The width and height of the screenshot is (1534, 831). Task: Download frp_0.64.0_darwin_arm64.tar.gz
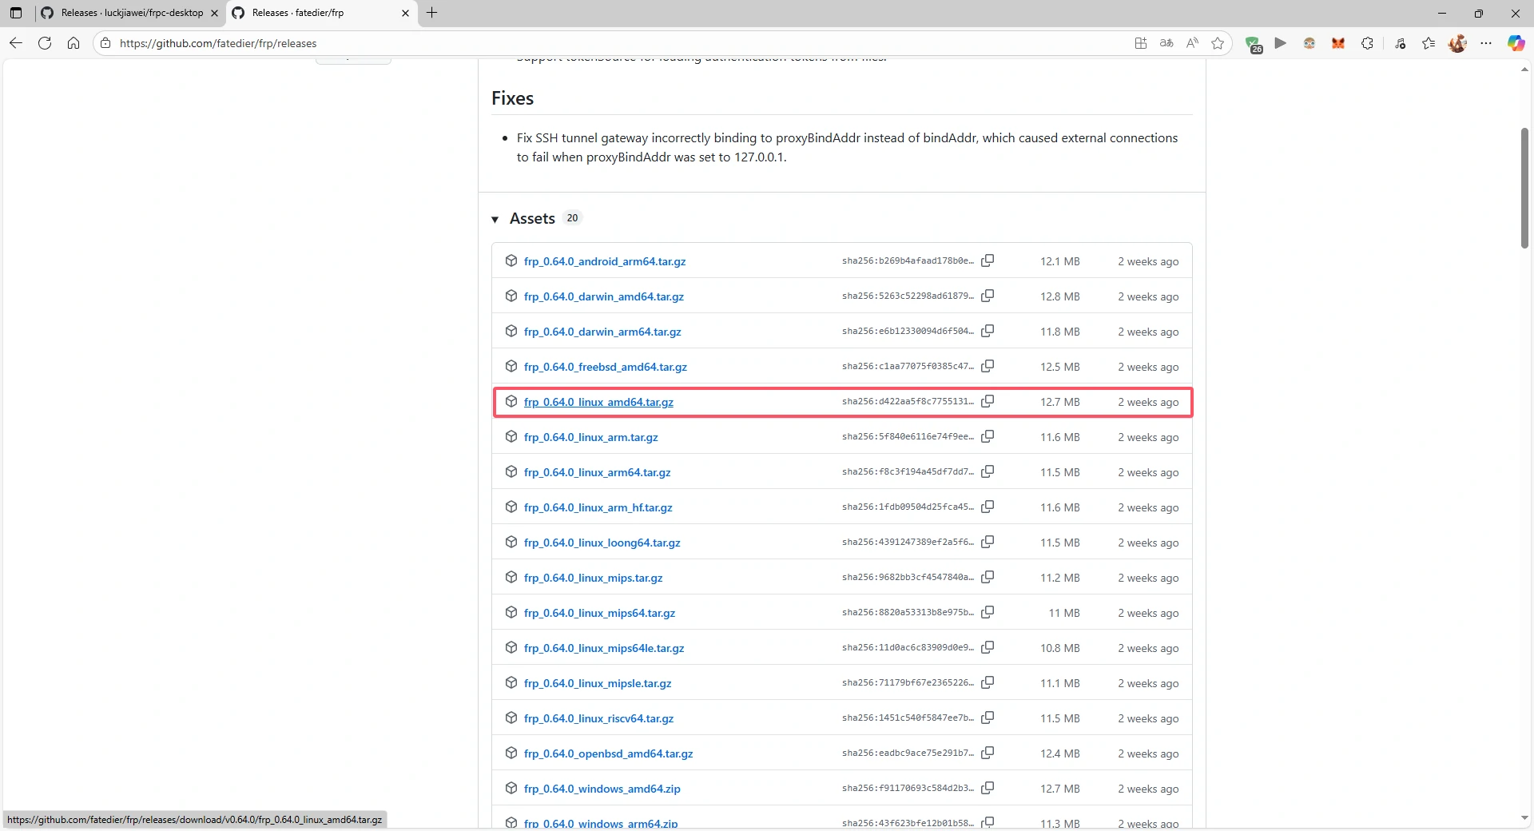pos(602,332)
